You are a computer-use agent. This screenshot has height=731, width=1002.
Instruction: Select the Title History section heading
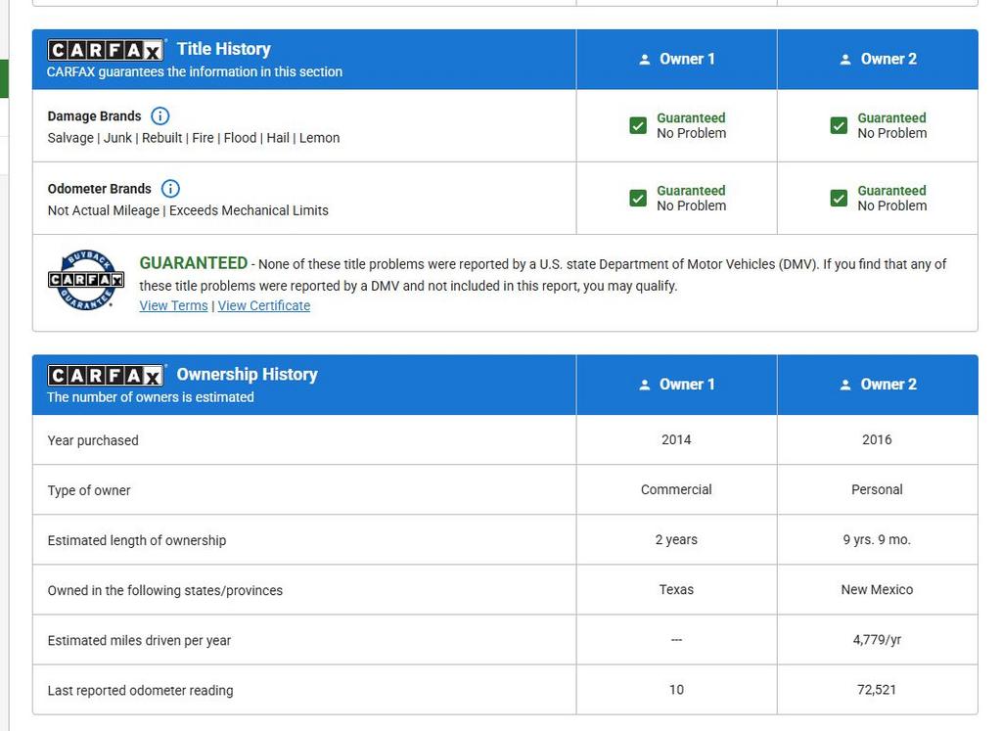pos(223,49)
